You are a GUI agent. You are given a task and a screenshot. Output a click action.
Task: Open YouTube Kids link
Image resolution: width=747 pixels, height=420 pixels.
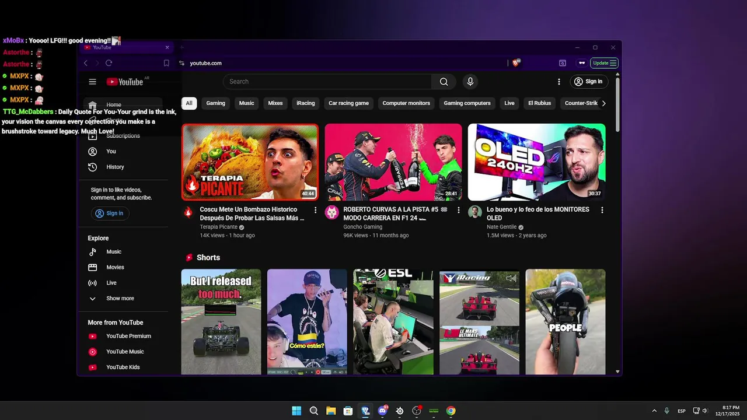(x=123, y=367)
